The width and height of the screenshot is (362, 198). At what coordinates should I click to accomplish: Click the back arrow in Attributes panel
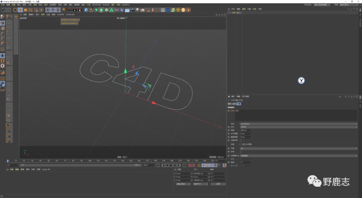[340, 97]
